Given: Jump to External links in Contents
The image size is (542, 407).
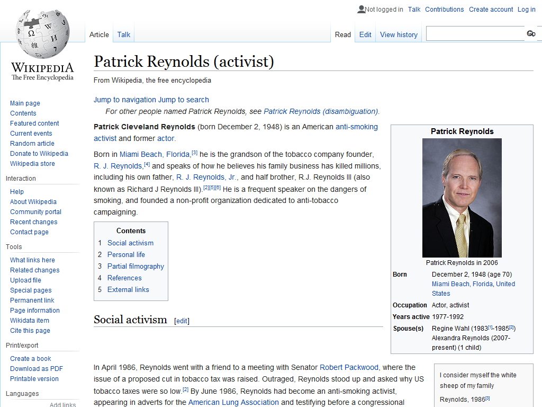Looking at the screenshot, I should pyautogui.click(x=128, y=290).
